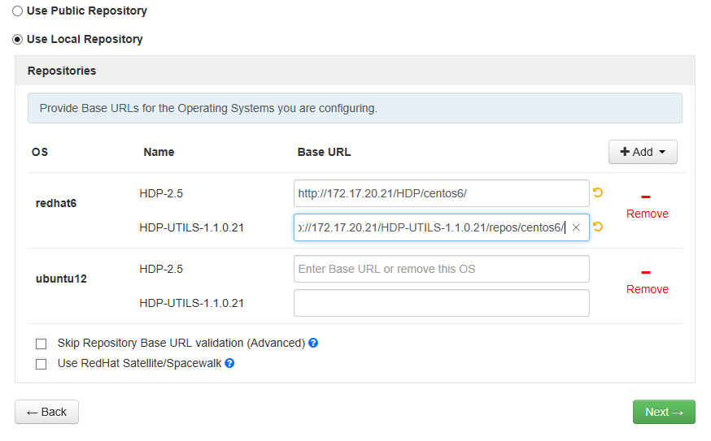Screen dimensions: 711x441
Task: Focus the ubuntu12 HDP-UTILS-1.1.0.21 Base URL field
Action: point(441,303)
